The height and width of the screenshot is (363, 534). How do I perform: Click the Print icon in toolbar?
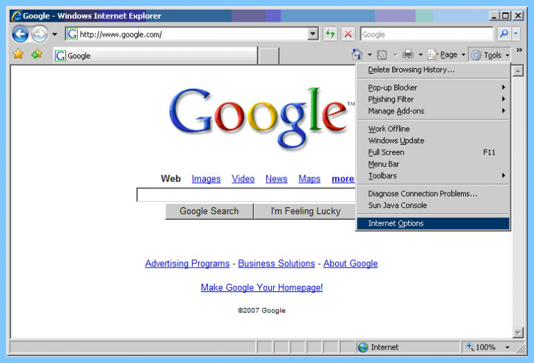click(408, 55)
